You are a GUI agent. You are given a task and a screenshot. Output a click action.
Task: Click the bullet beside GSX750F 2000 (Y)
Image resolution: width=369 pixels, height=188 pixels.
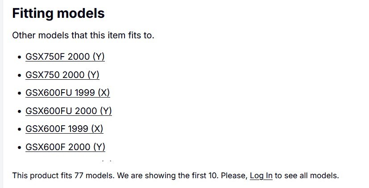click(20, 57)
